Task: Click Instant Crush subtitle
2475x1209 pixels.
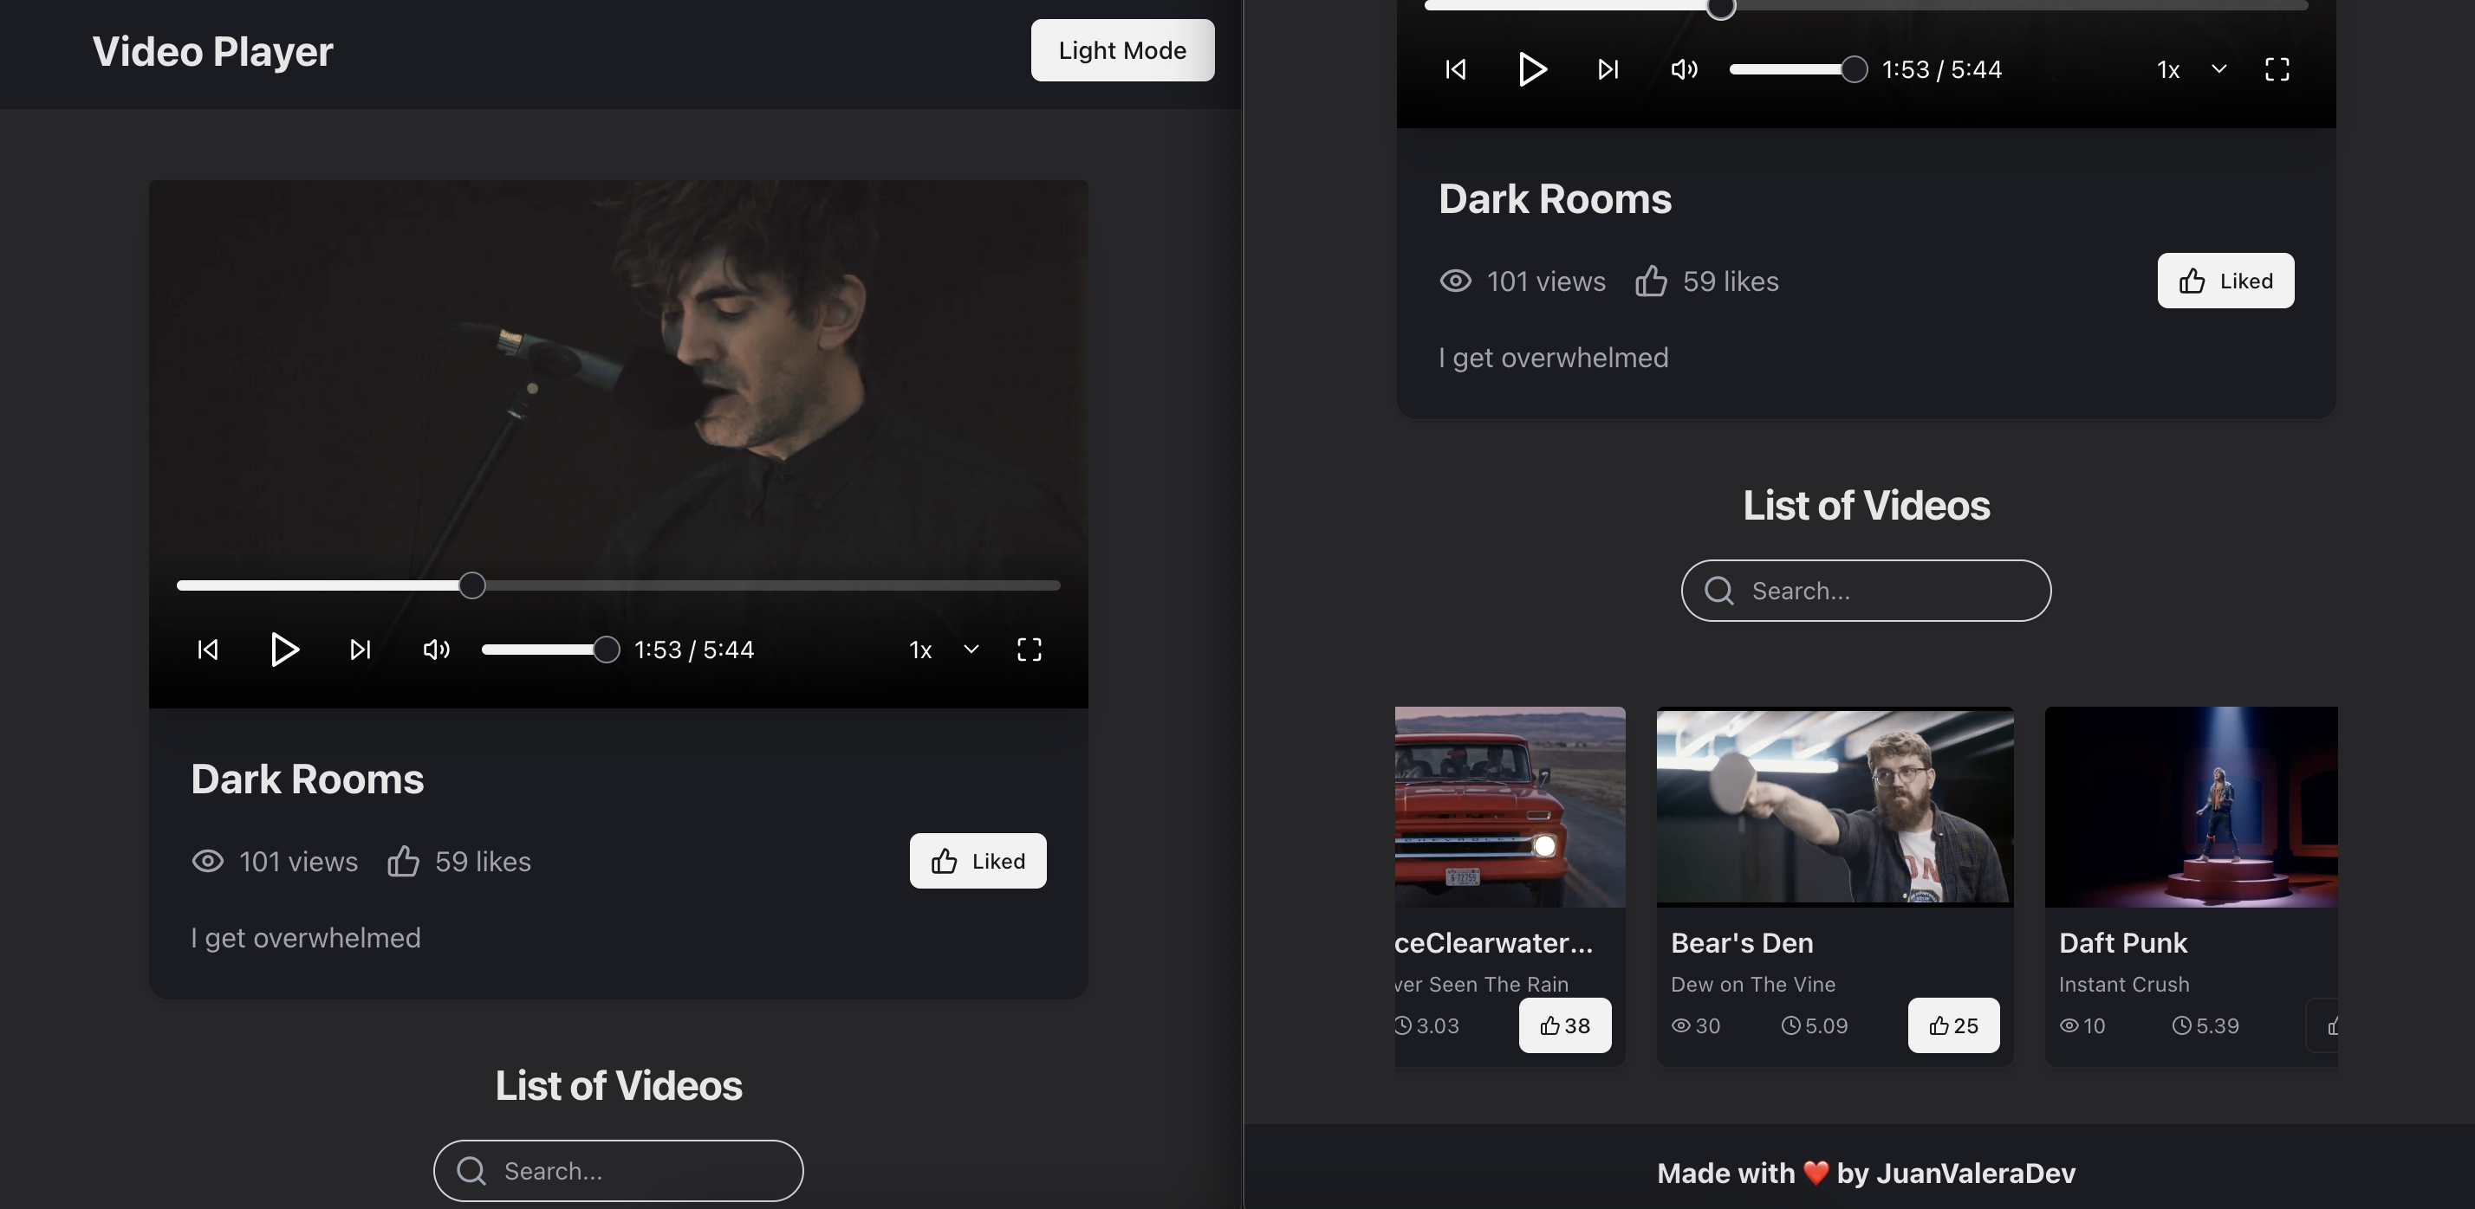Action: [2124, 985]
